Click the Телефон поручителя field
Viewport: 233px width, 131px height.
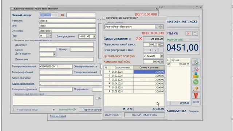pos(56,89)
